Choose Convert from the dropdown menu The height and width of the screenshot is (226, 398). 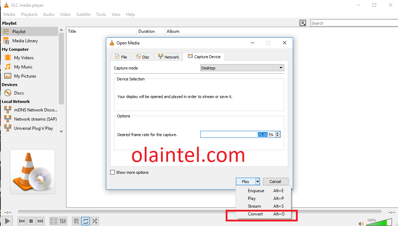tap(263, 214)
